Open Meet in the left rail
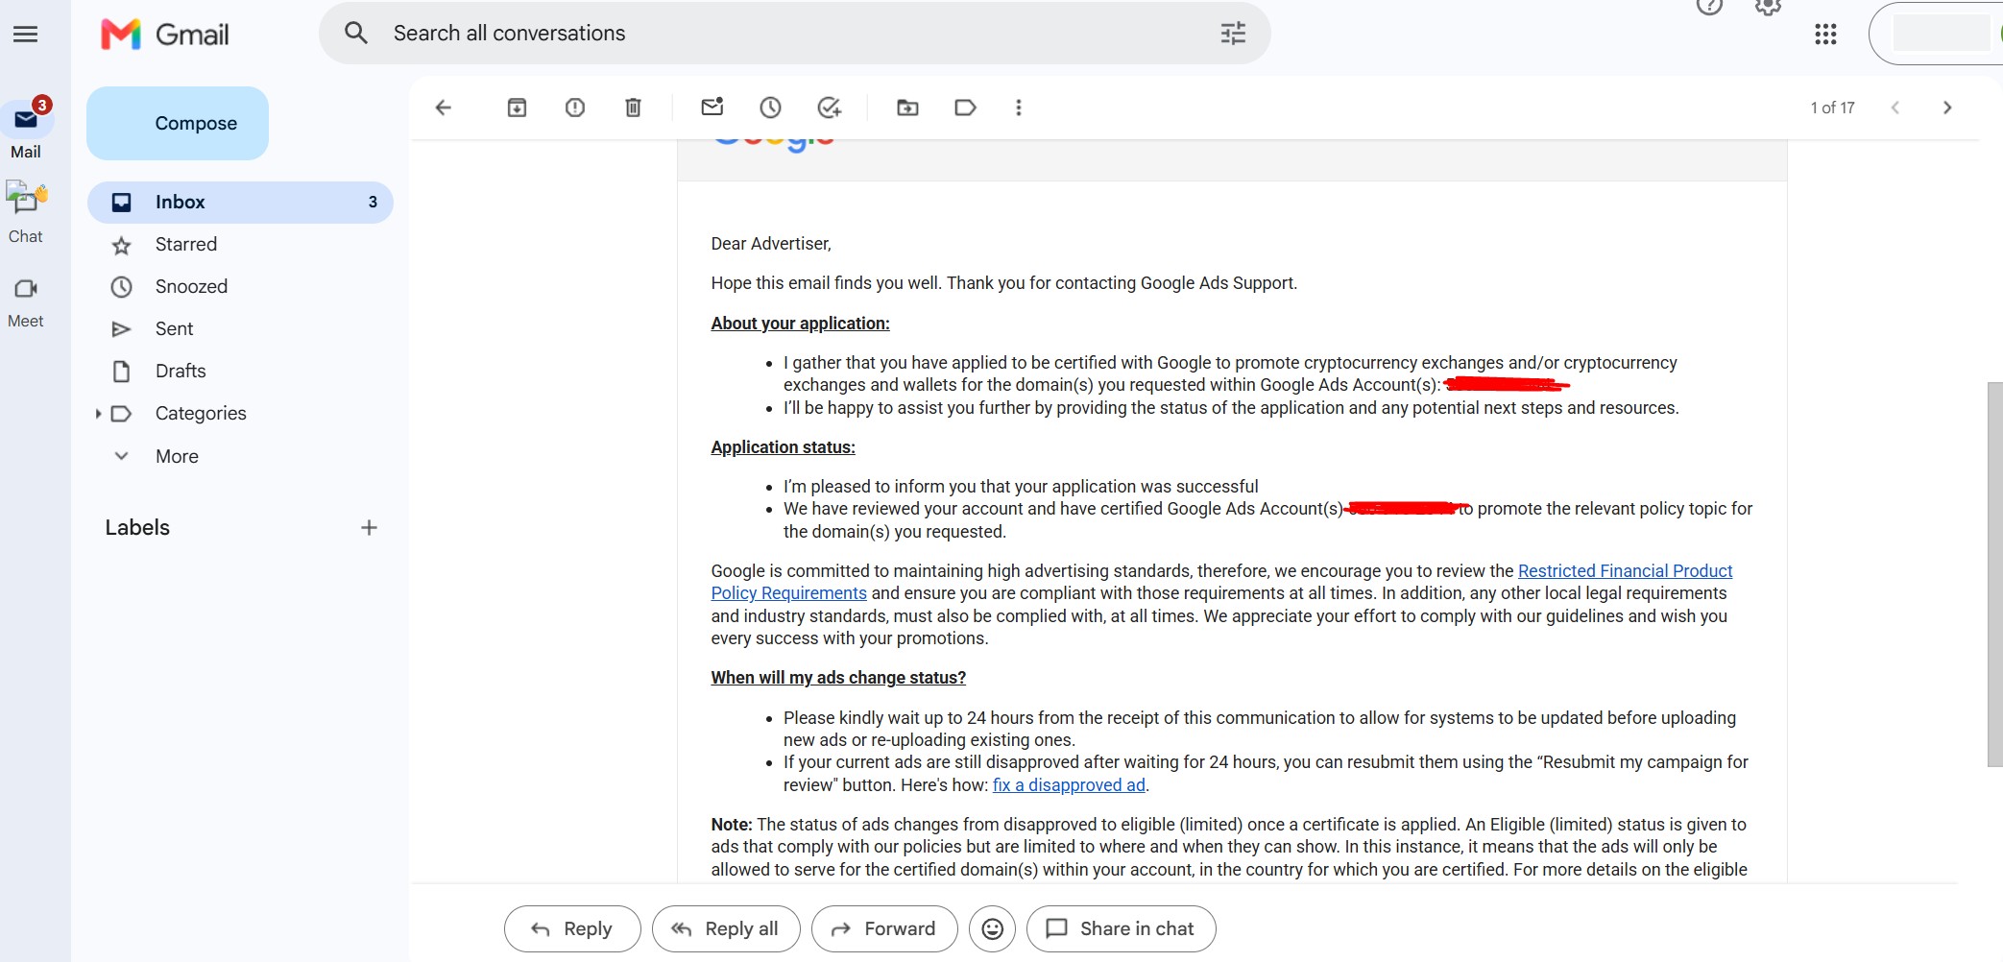This screenshot has height=962, width=2003. 26,302
